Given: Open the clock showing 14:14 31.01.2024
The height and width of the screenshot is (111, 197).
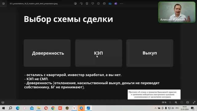Looking at the screenshot, I should tap(185, 108).
